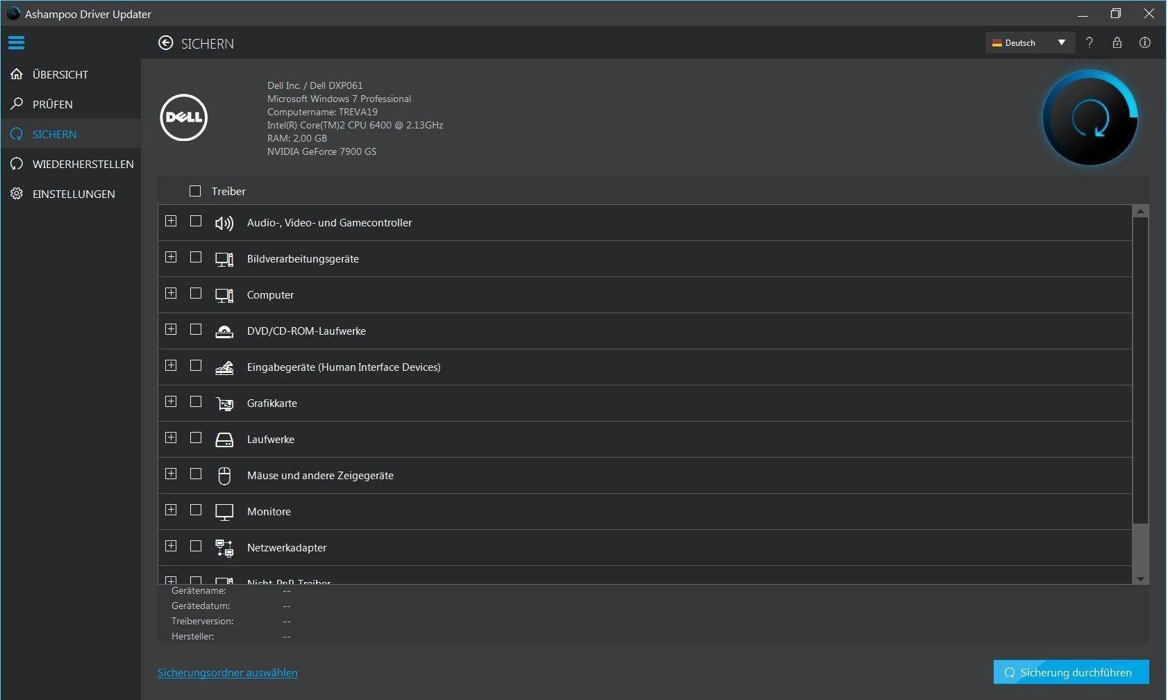Click the DVD/CD-ROM-Laufwerke drive icon
Viewport: 1168px width, 700px height.
[224, 331]
